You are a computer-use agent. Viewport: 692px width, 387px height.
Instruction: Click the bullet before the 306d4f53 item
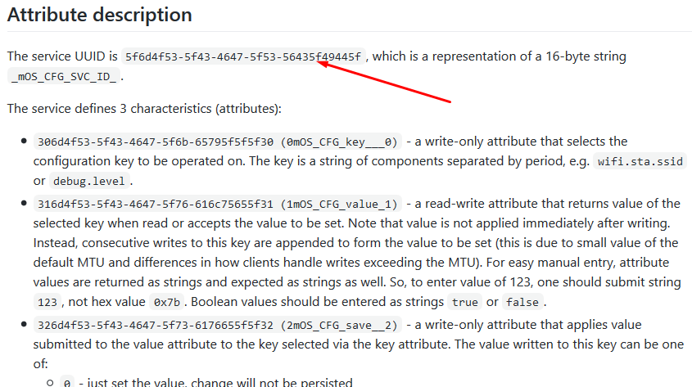click(x=24, y=142)
